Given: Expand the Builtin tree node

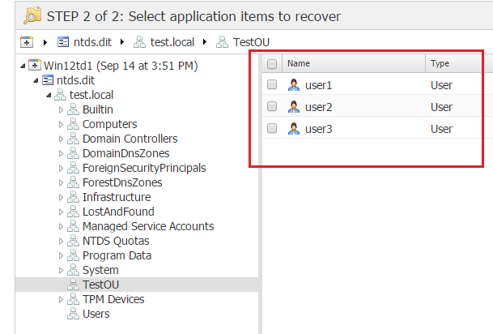Looking at the screenshot, I should pyautogui.click(x=61, y=109).
